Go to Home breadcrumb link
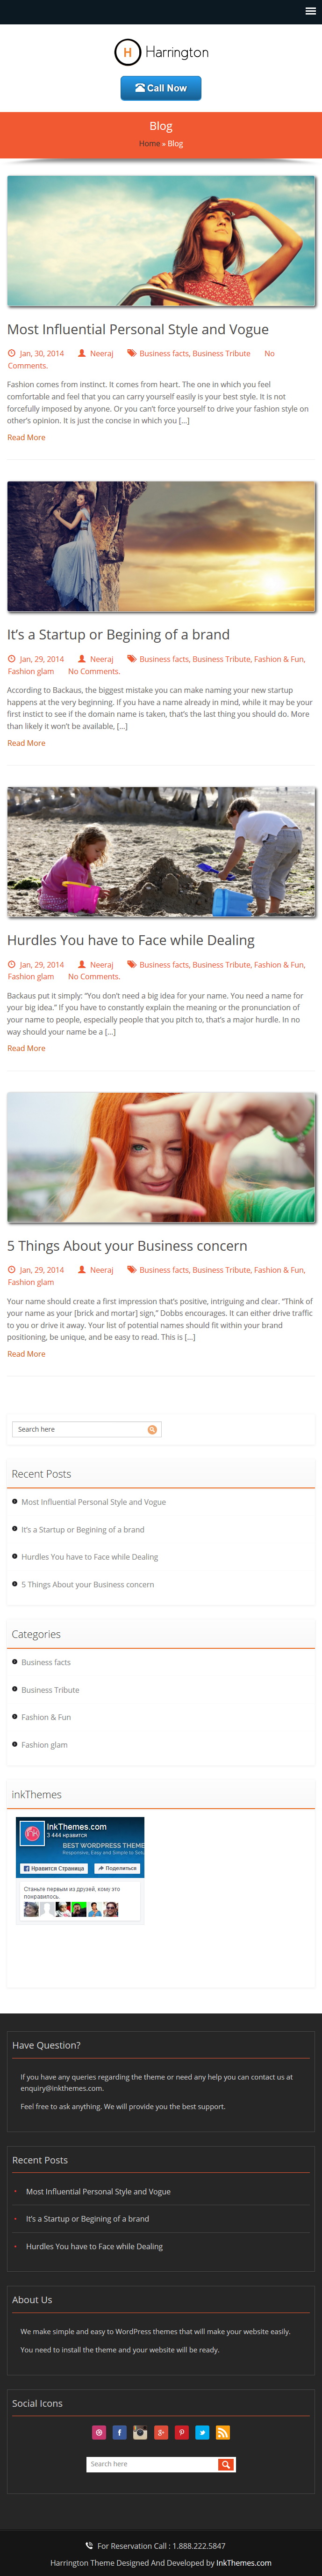The height and width of the screenshot is (2576, 322). 149,144
